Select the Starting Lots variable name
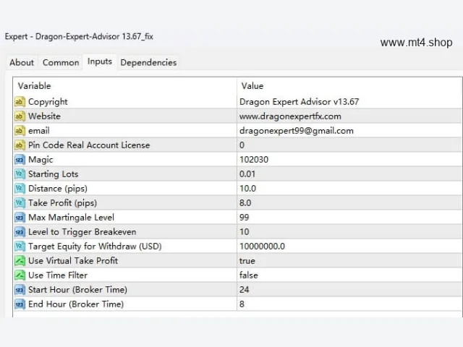463x347 pixels. [53, 174]
